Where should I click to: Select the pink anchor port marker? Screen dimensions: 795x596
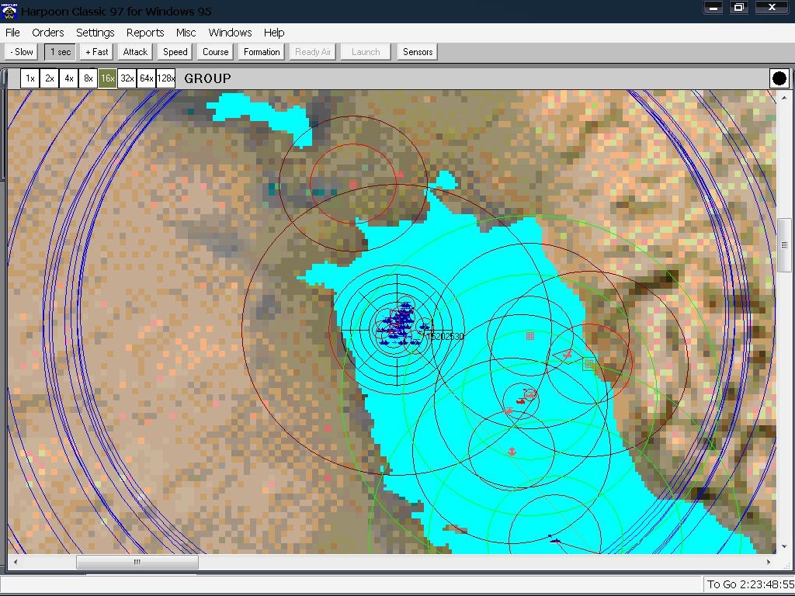point(512,451)
